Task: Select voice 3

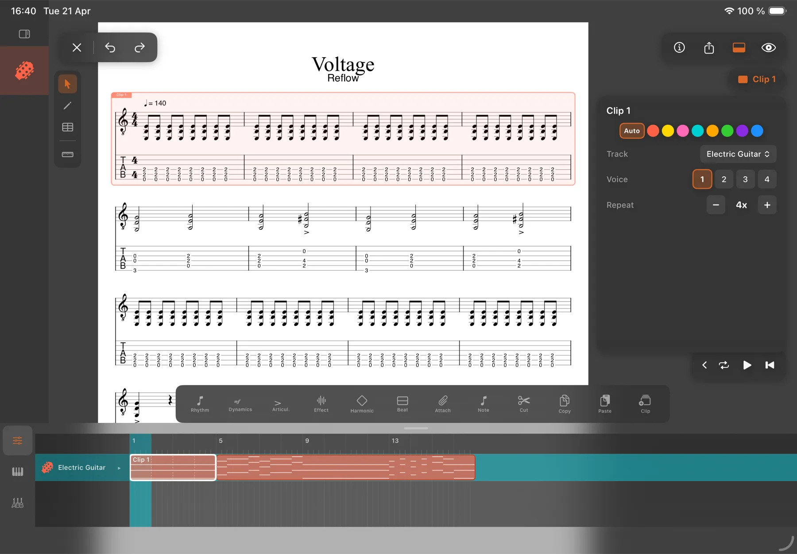Action: click(x=746, y=179)
